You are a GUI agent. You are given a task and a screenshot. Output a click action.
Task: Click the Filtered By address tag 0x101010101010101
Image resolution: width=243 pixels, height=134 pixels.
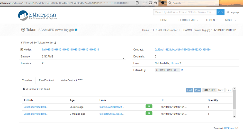tap(167, 70)
